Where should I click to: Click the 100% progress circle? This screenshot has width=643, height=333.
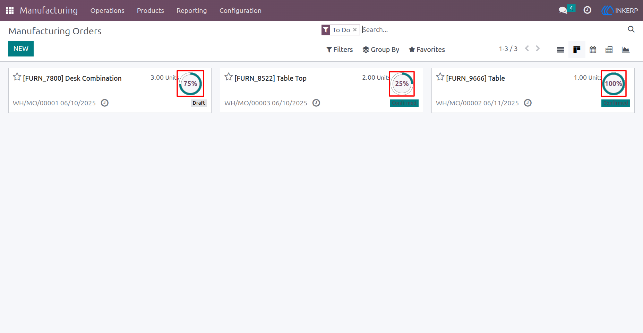(x=614, y=84)
